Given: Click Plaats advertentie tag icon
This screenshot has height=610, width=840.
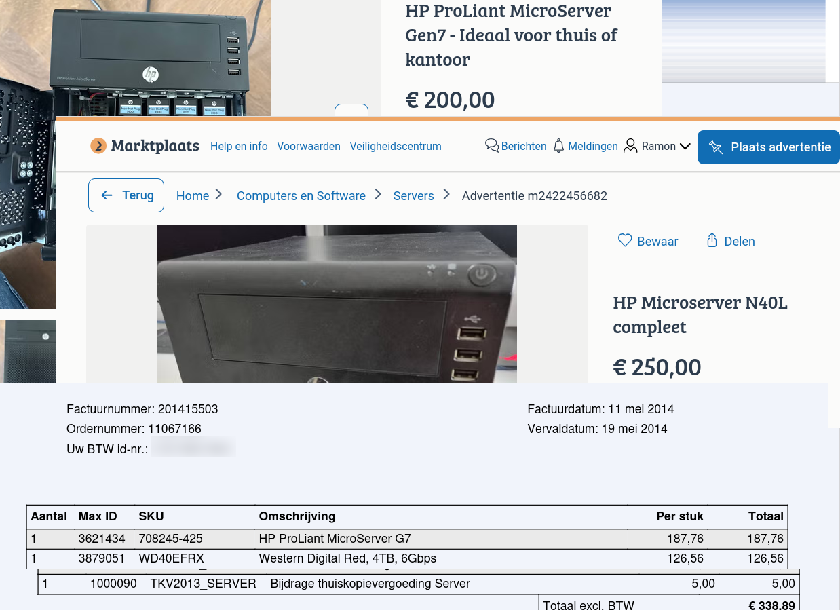Looking at the screenshot, I should [715, 147].
